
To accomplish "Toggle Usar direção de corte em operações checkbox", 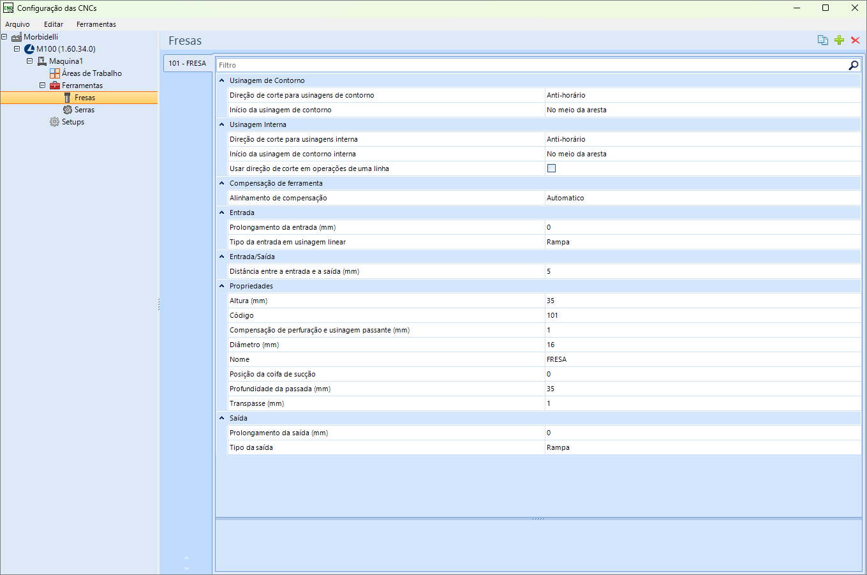I will click(x=552, y=168).
